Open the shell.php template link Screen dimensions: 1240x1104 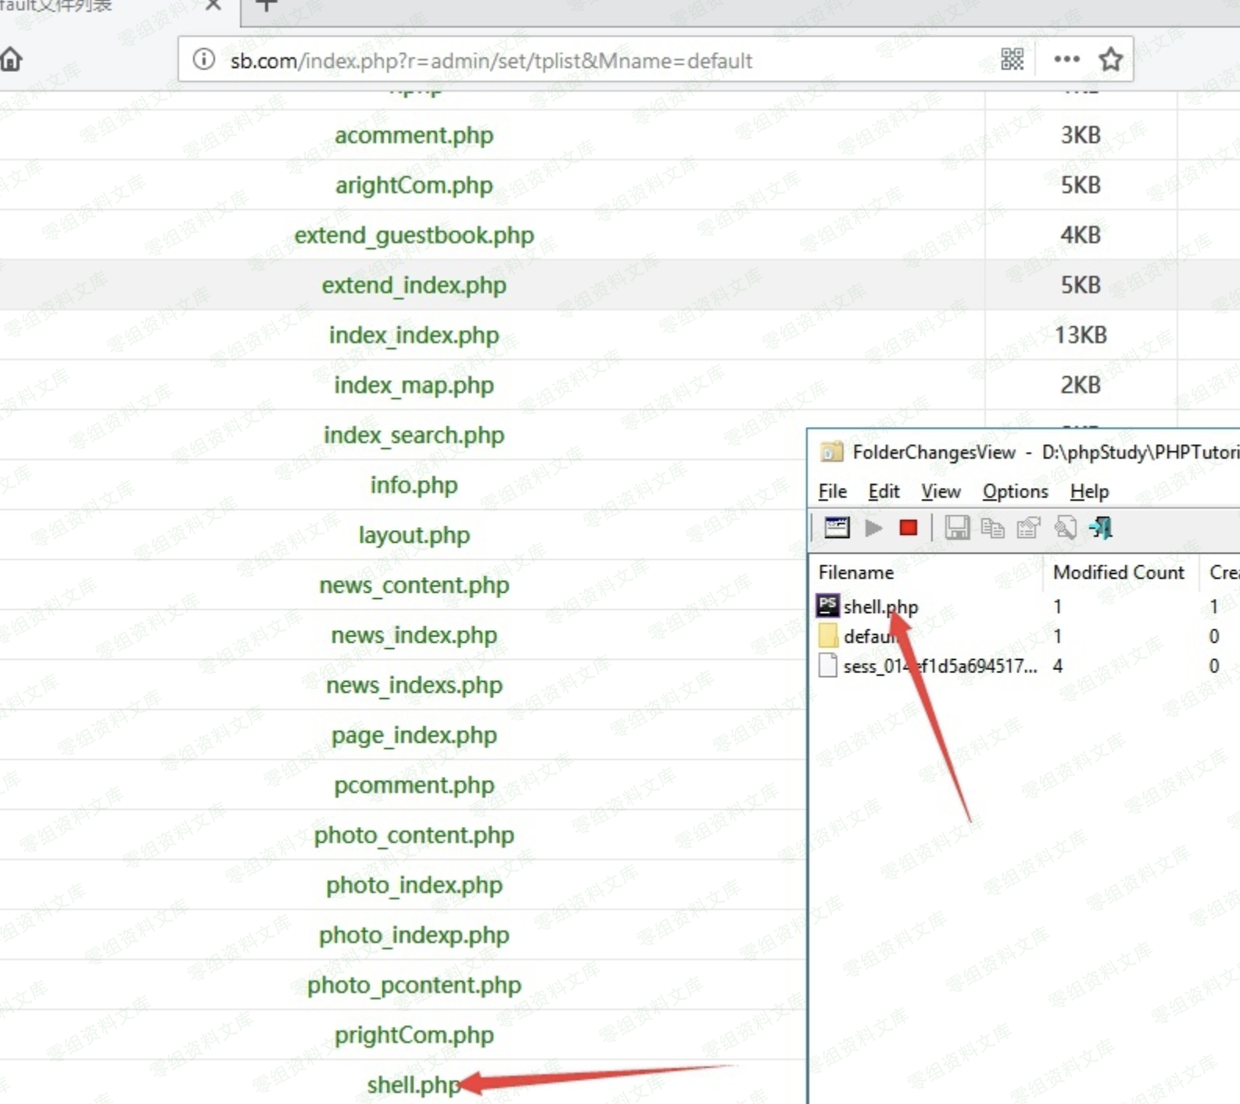point(413,1085)
